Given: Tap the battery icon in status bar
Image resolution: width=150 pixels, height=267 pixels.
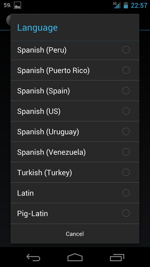Looking at the screenshot, I should coord(126,5).
